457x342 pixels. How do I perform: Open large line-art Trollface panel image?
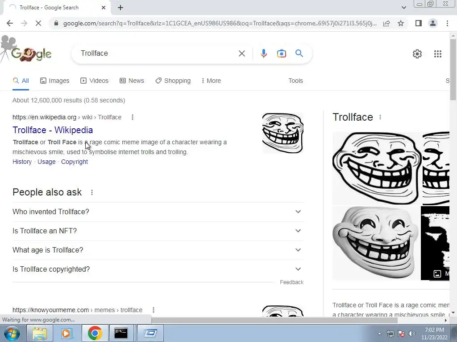(377, 168)
